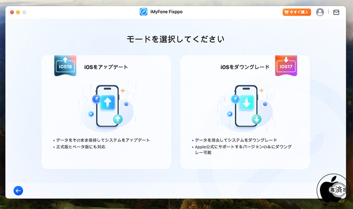Click the orange 今すぐ購入 buy button
This screenshot has width=353, height=209.
297,12
